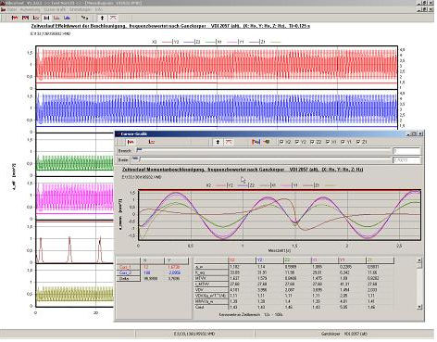Click the main chart title Zeitverlauf Effektivwert
The height and width of the screenshot is (342, 437).
coord(170,26)
